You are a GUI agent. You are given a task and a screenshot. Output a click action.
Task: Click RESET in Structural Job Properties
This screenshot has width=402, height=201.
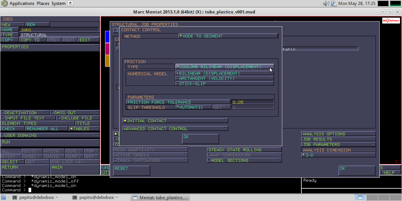click(x=132, y=171)
